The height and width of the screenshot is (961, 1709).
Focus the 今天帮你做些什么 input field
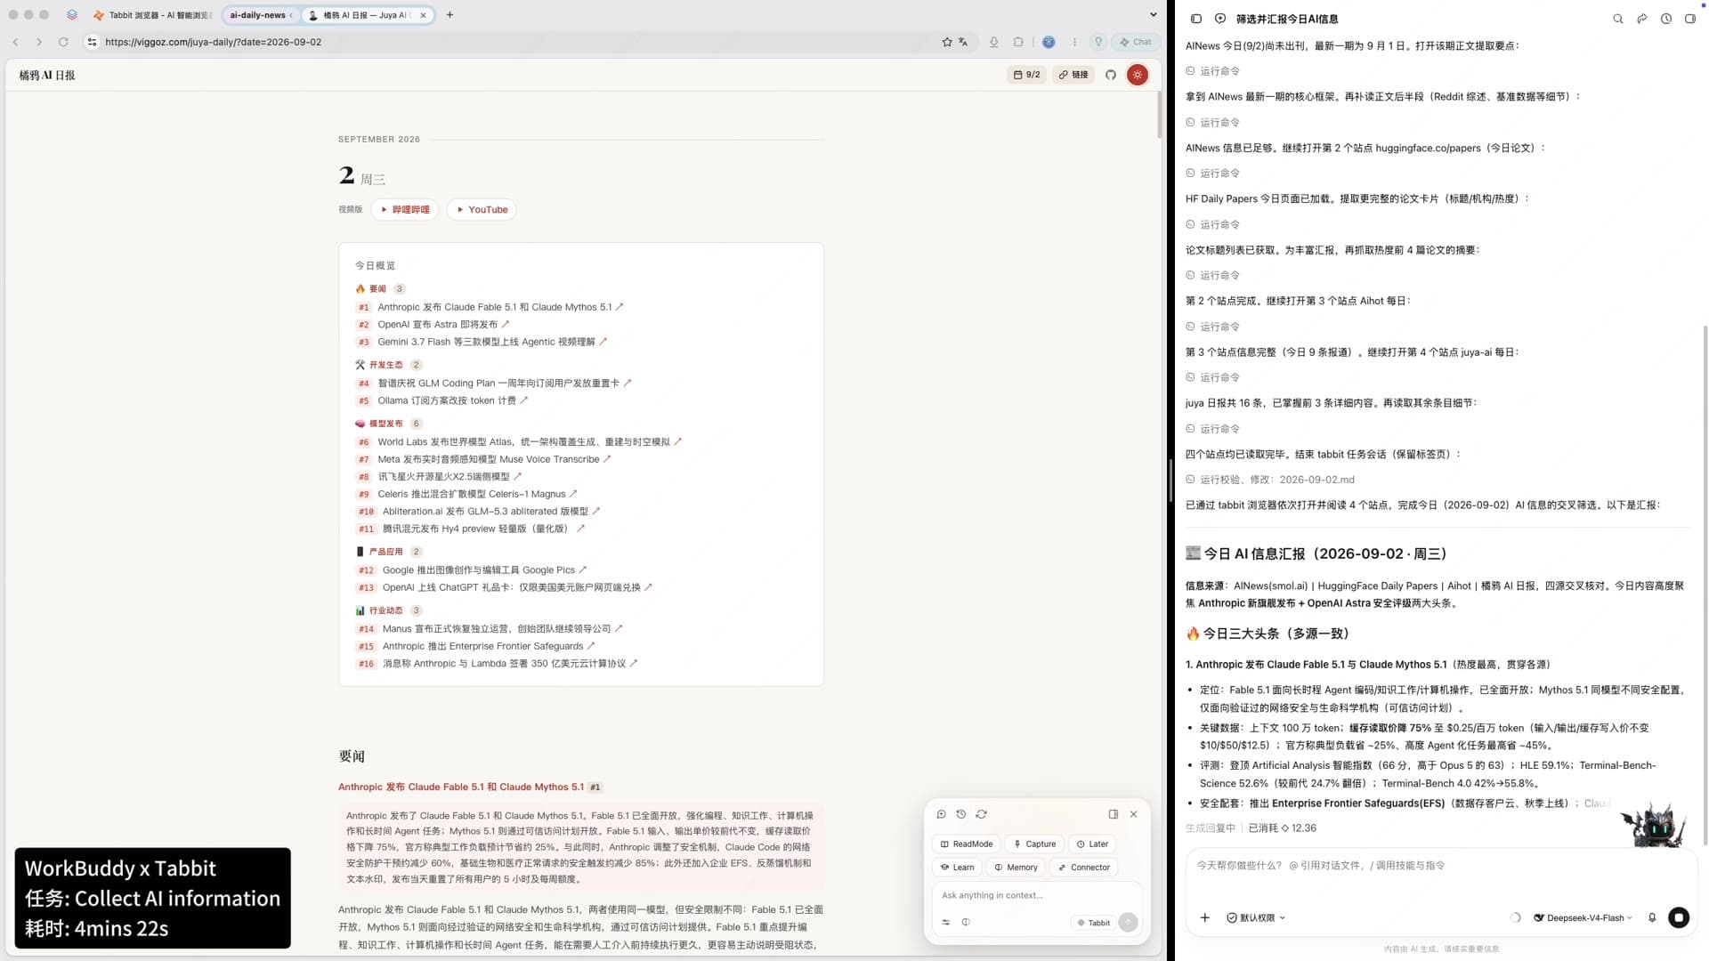pyautogui.click(x=1440, y=866)
